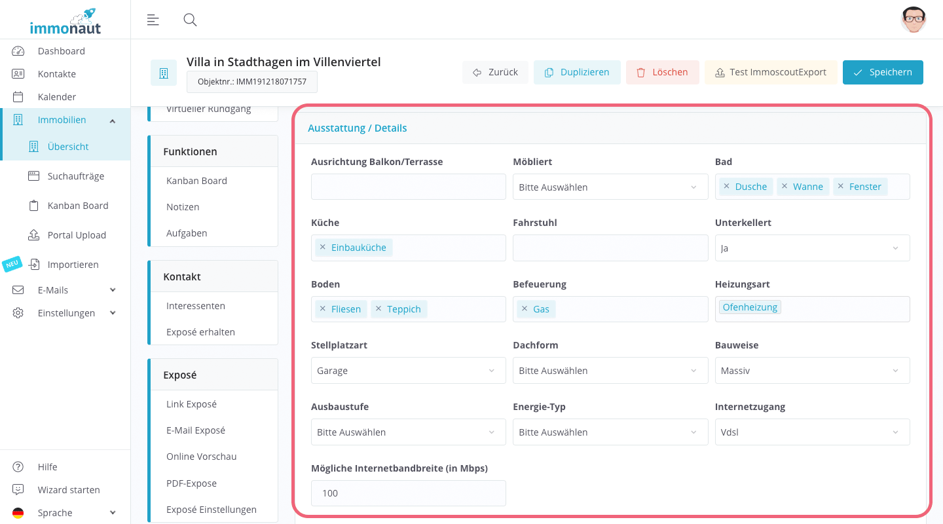Screen dimensions: 943x524
Task: Remove the Dusche tag from Bad
Action: point(726,187)
